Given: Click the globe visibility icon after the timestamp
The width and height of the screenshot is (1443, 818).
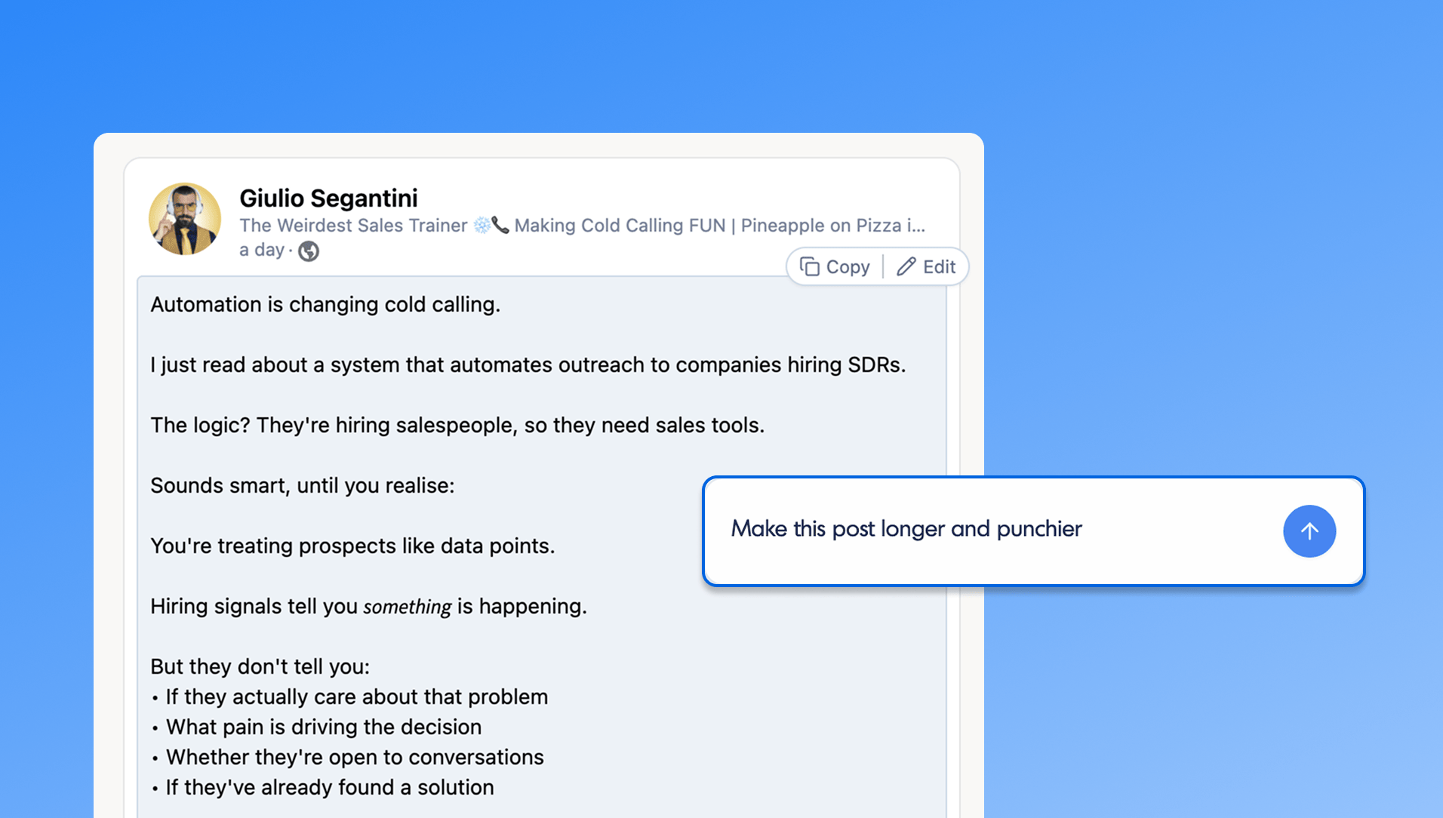Looking at the screenshot, I should click(x=309, y=251).
